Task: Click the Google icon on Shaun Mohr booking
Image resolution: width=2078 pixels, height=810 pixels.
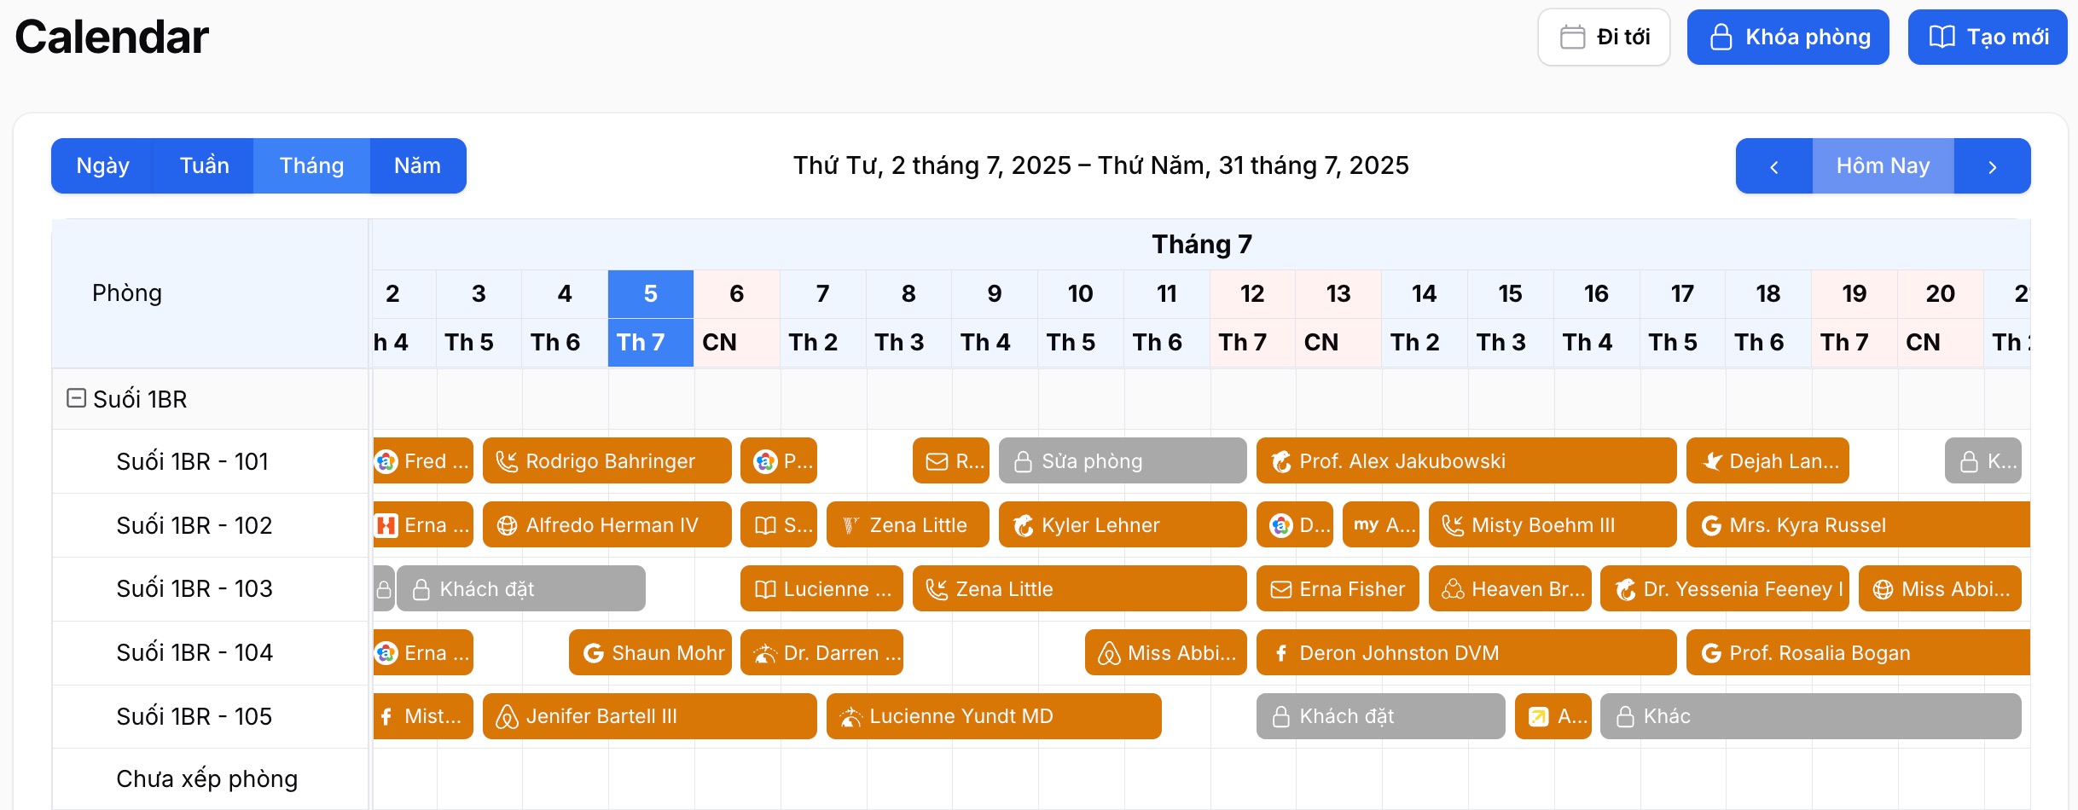Action: (593, 653)
